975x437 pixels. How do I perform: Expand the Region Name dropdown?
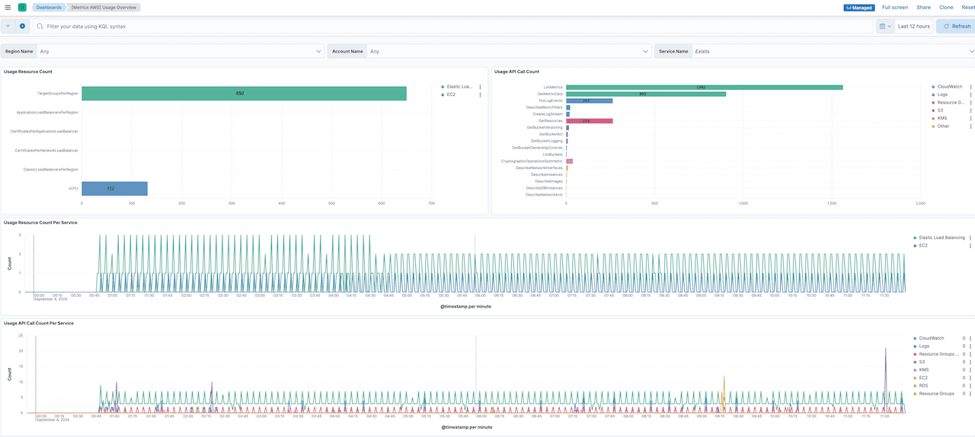click(319, 51)
